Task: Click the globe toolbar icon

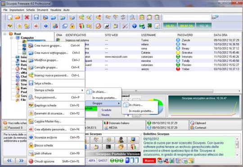Action: point(142,26)
